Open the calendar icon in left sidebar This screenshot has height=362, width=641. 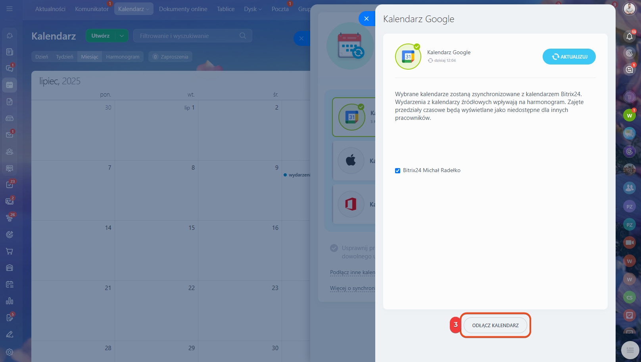click(10, 85)
